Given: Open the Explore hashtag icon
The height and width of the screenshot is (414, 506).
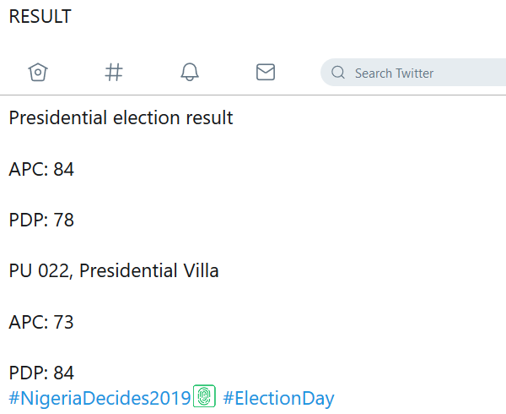Looking at the screenshot, I should pos(114,73).
